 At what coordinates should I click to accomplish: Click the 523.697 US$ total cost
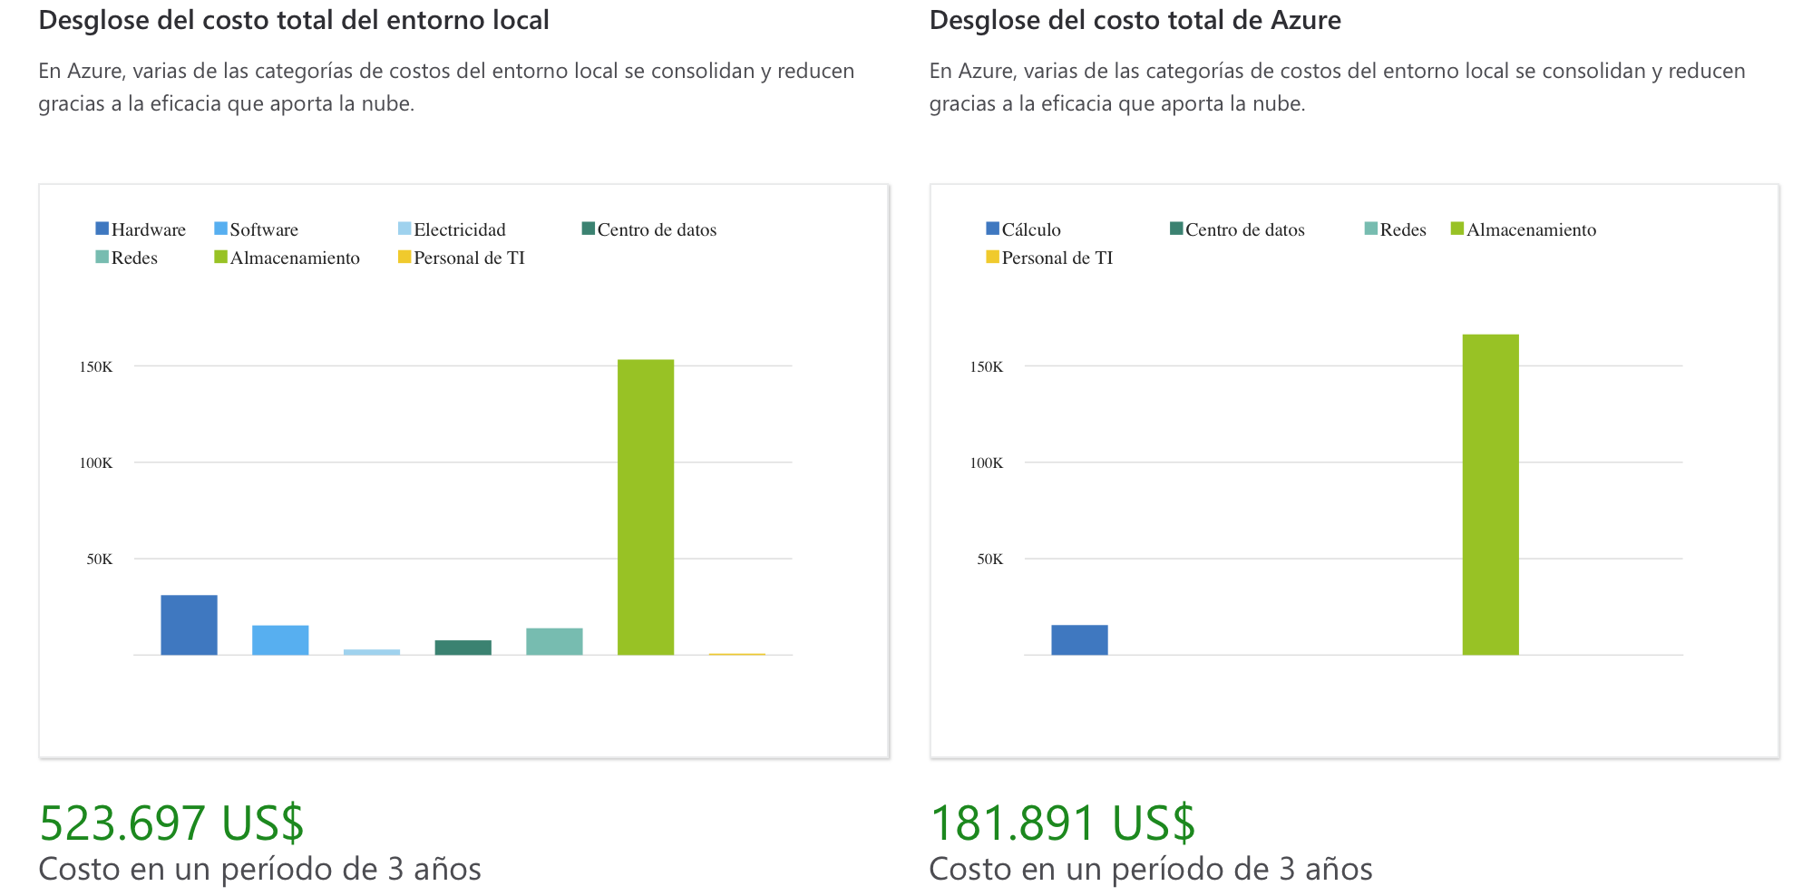171,823
